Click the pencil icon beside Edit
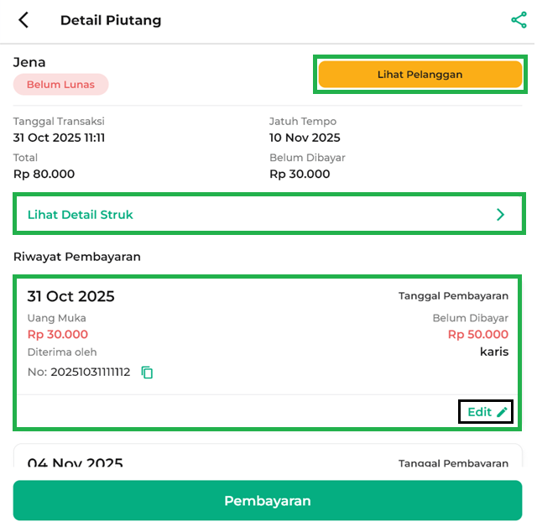This screenshot has width=537, height=532. (x=502, y=412)
